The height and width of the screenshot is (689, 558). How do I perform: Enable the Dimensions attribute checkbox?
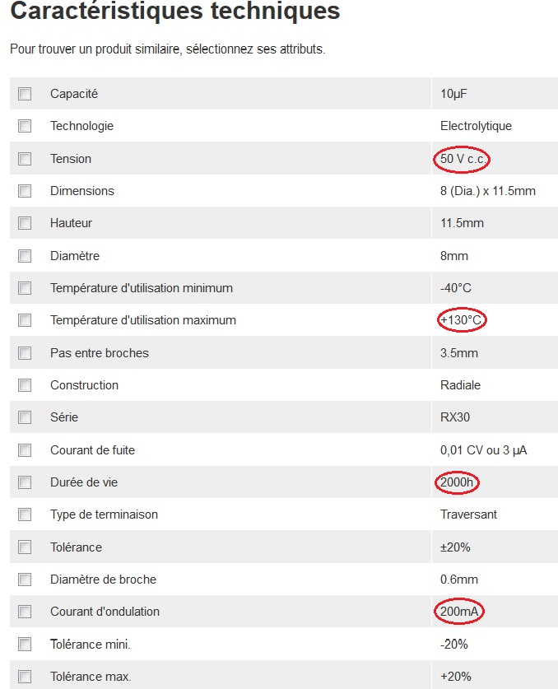coord(25,191)
